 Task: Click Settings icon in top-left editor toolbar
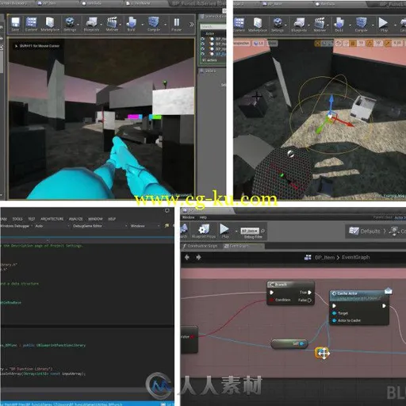(x=70, y=25)
